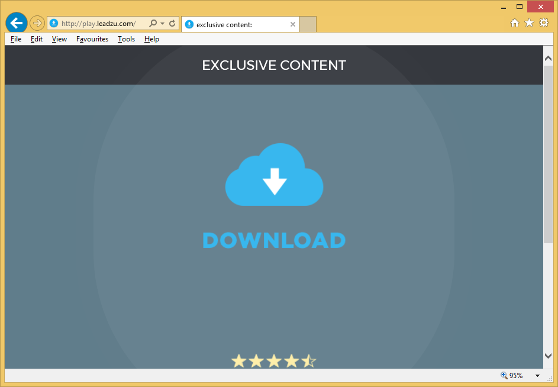The width and height of the screenshot is (558, 387).
Task: Click the scroll down arrow on scrollbar
Action: [x=548, y=356]
